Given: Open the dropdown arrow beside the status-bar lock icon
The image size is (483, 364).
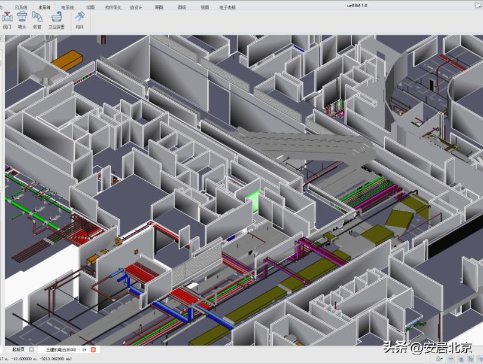Looking at the screenshot, I should click(x=442, y=359).
